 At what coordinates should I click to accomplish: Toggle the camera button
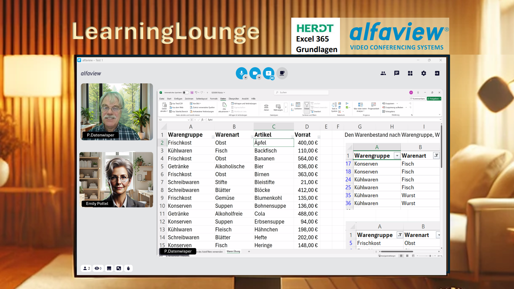pos(255,73)
